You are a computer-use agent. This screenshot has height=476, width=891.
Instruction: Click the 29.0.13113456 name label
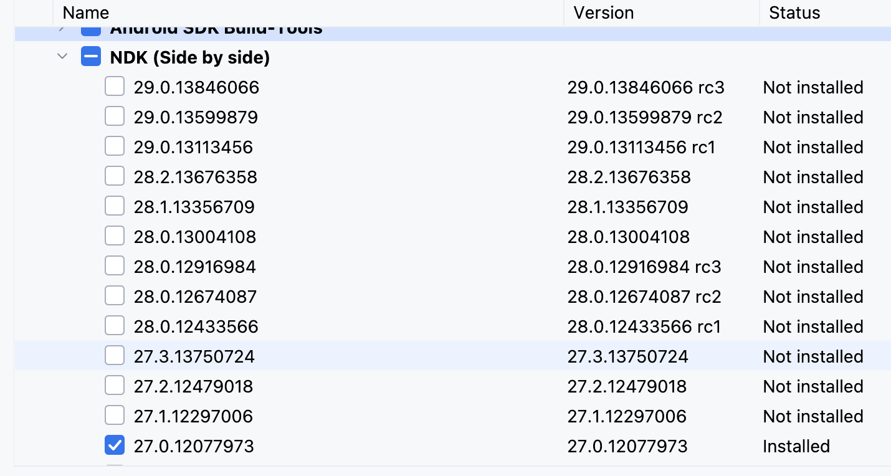tap(193, 147)
